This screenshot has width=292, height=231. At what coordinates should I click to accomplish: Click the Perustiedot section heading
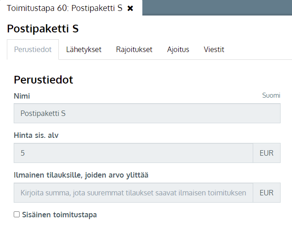tap(43, 80)
